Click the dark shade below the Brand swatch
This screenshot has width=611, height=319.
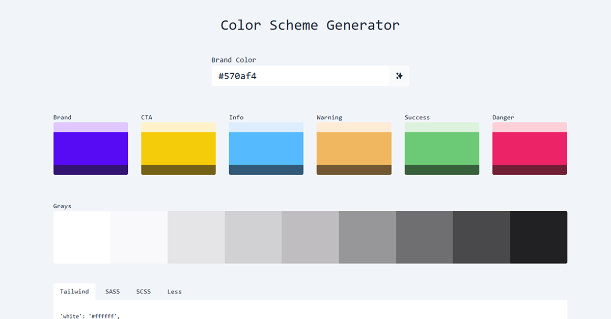[91, 170]
